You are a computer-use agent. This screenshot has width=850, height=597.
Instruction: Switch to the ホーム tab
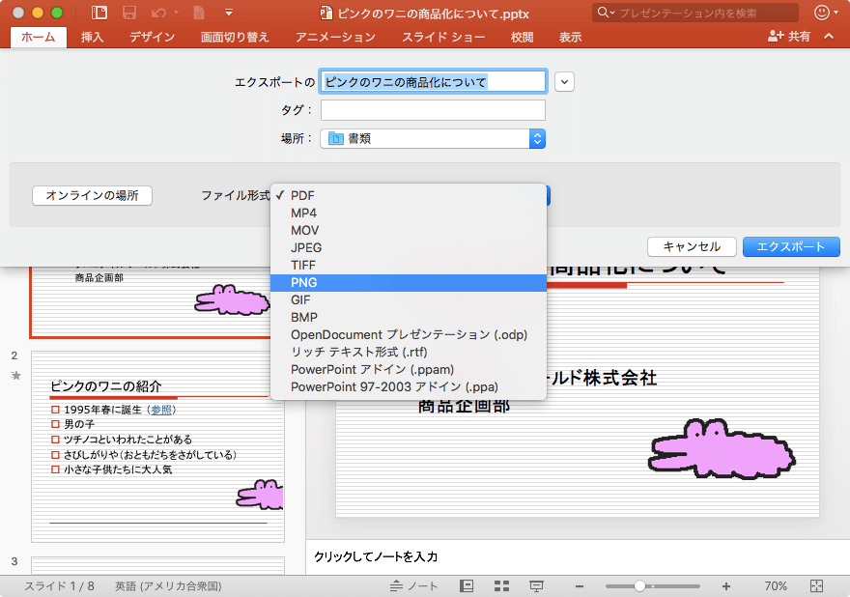pos(39,37)
